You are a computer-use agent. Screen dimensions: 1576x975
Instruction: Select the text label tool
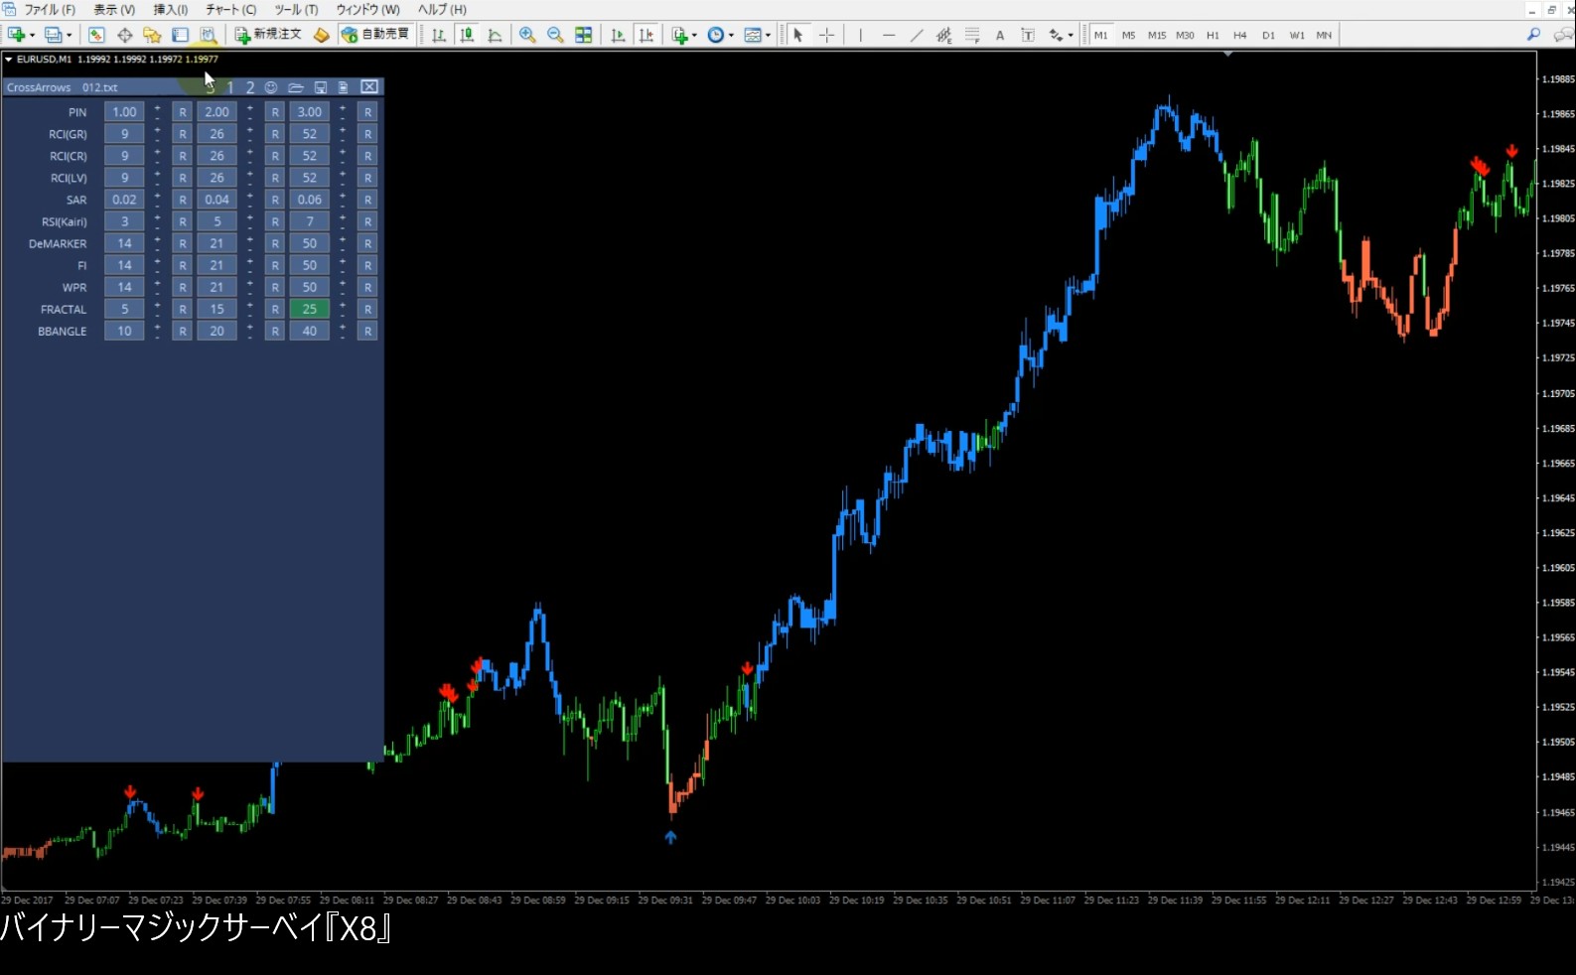point(1028,35)
